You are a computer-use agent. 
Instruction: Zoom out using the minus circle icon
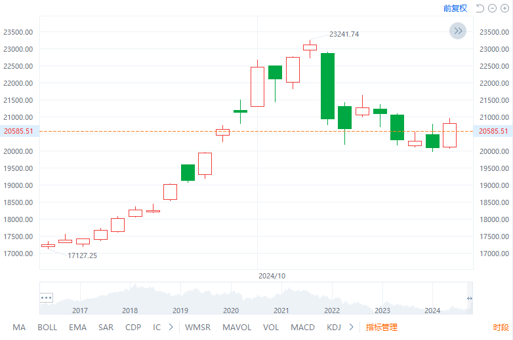click(493, 9)
